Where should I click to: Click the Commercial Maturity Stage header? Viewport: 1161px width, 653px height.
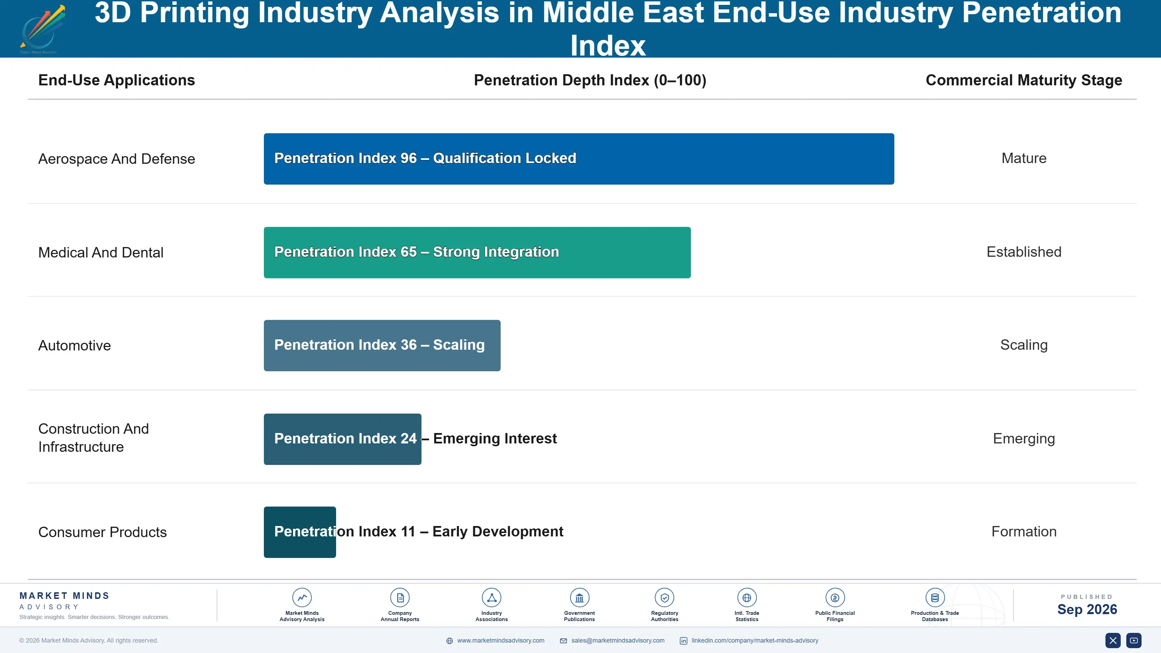point(1024,80)
